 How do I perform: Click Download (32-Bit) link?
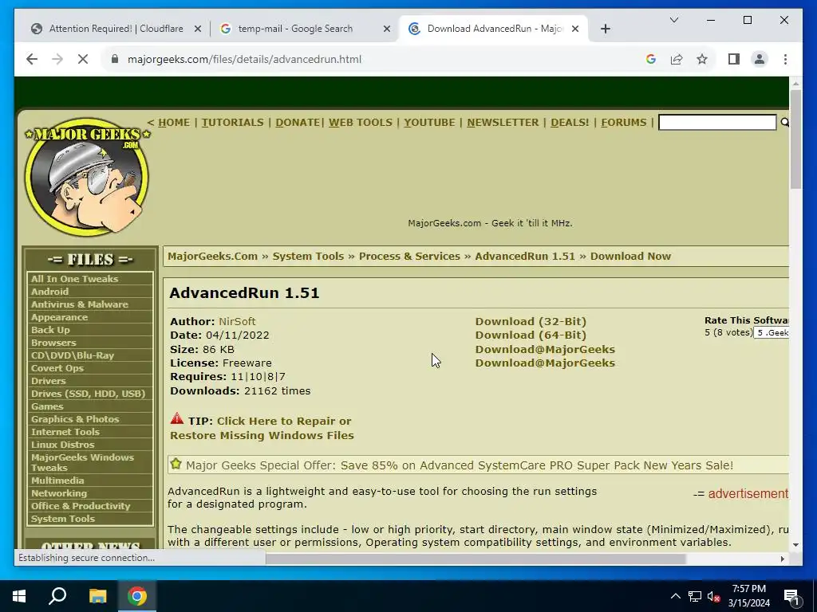point(531,322)
